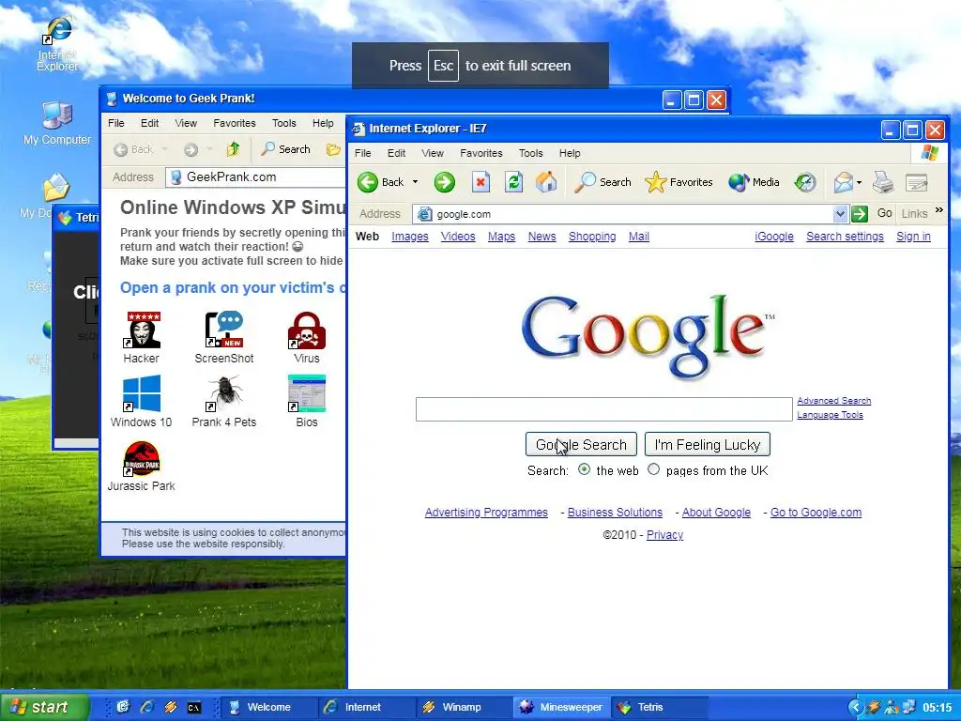Open Favorites star in IE7 toolbar

[679, 182]
